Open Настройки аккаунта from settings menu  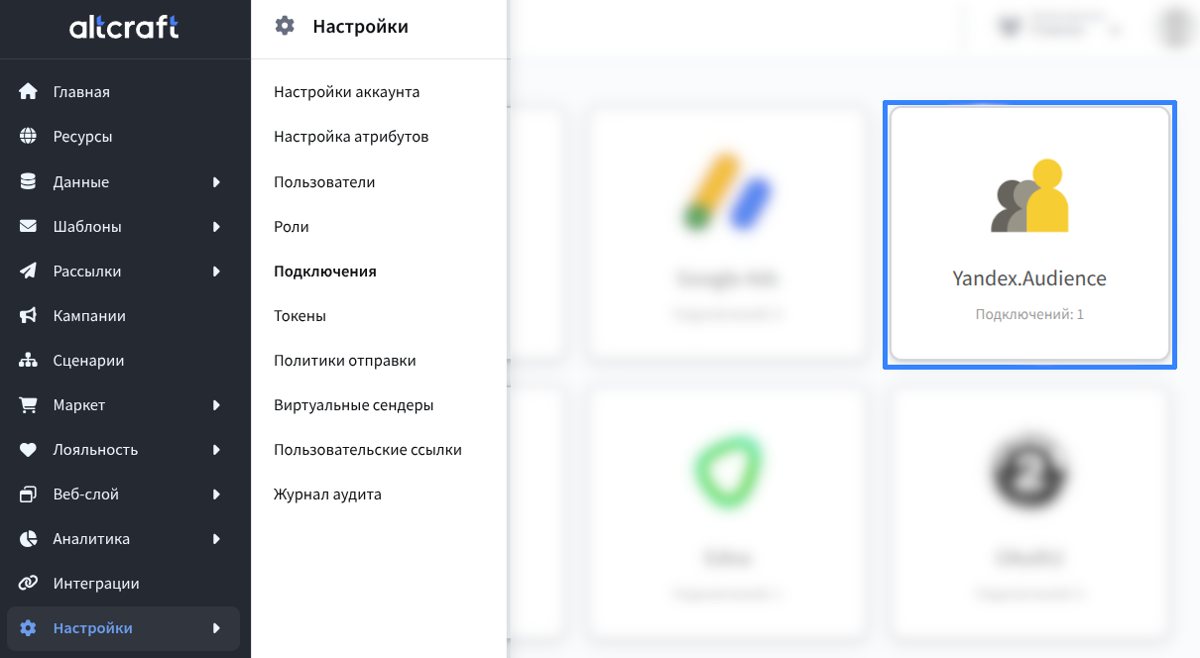(x=346, y=92)
